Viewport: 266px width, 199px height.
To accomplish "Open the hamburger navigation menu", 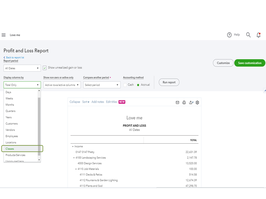I will pyautogui.click(x=3, y=35).
